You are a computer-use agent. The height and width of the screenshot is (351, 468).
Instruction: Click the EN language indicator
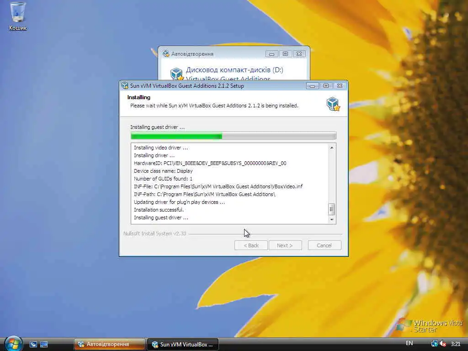coord(409,343)
